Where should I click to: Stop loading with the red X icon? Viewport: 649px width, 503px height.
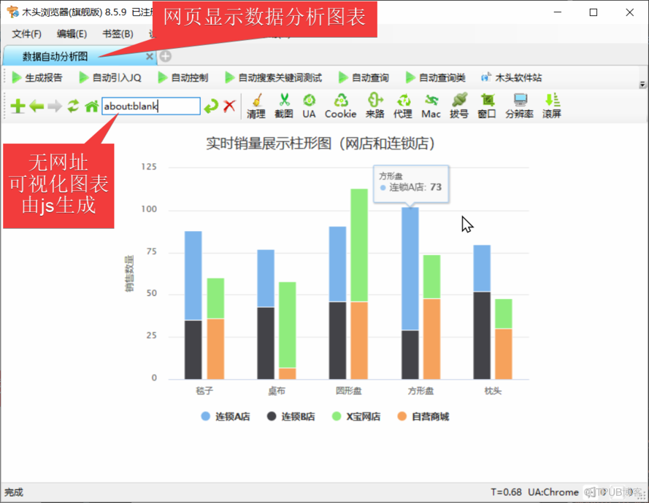[229, 106]
